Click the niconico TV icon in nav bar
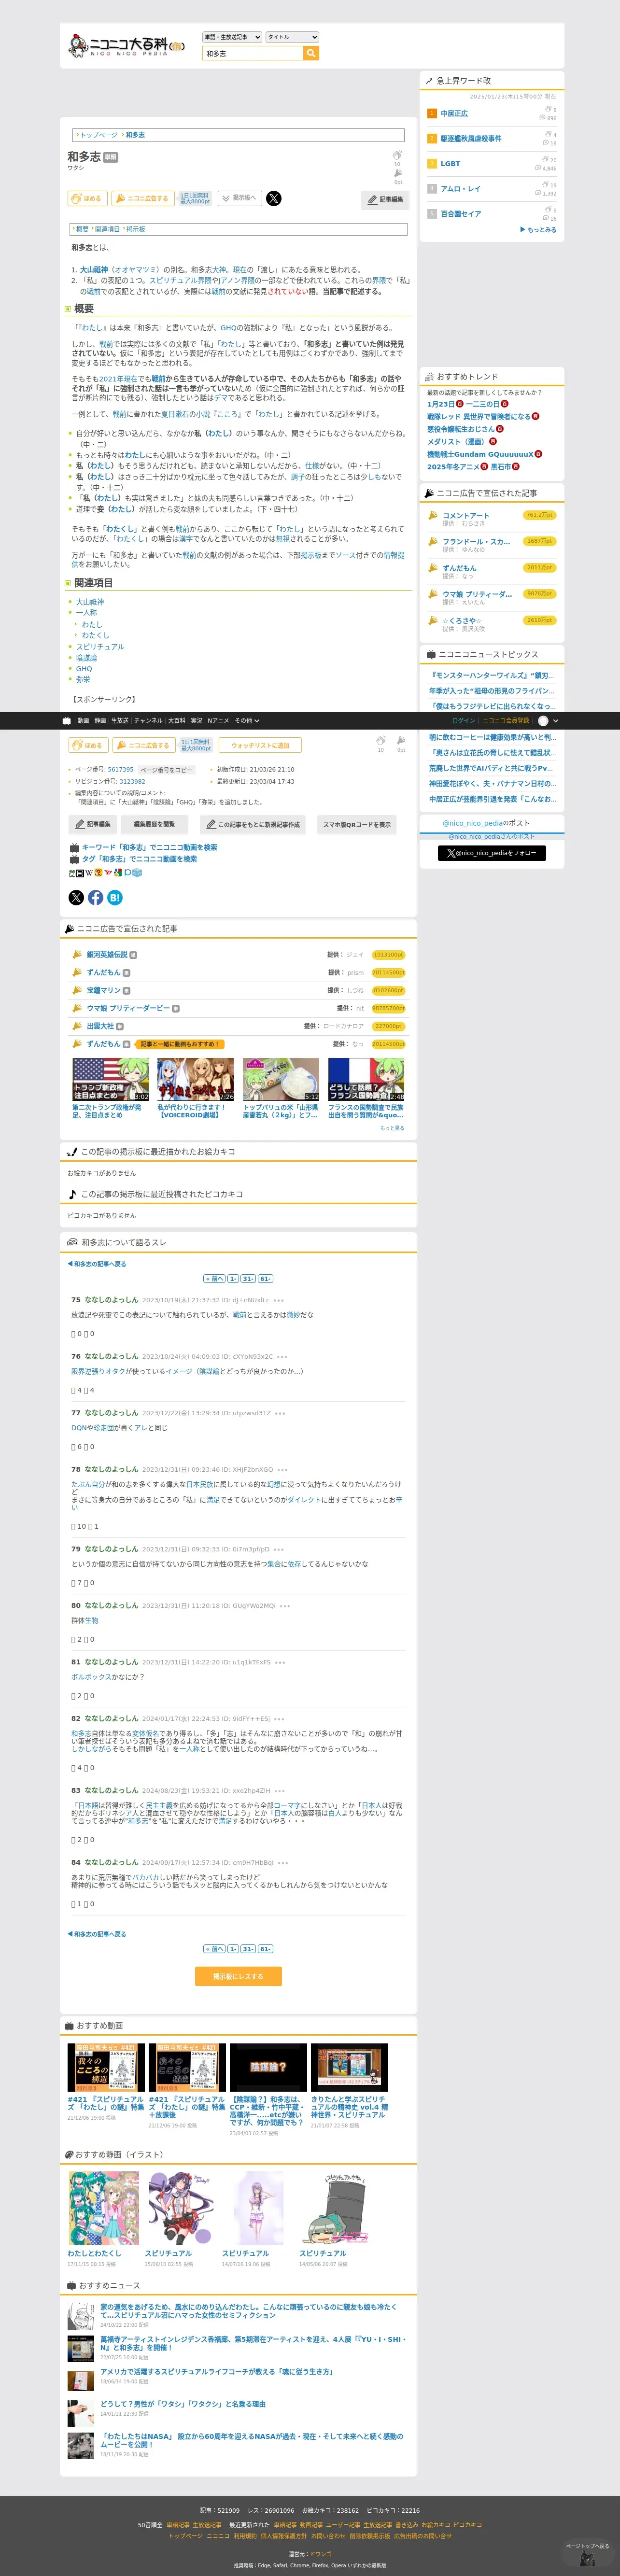This screenshot has height=2576, width=620. tap(67, 720)
